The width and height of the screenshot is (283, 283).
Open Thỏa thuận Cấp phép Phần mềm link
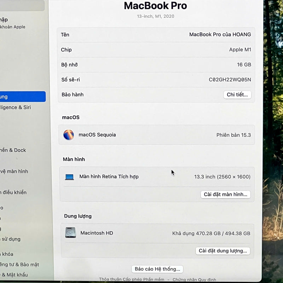click(x=132, y=279)
